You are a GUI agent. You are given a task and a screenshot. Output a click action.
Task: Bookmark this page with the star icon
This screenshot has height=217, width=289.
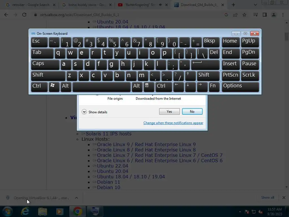tap(244, 15)
